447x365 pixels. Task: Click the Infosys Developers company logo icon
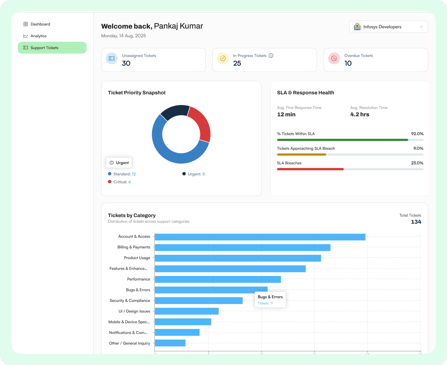(x=357, y=27)
